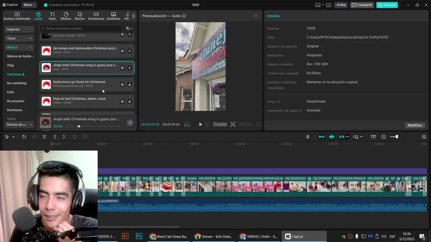Click the Importar button
The width and height of the screenshot is (431, 242).
point(20,30)
